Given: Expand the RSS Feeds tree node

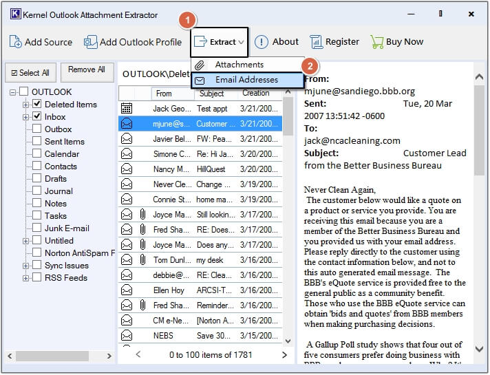Looking at the screenshot, I should (25, 278).
